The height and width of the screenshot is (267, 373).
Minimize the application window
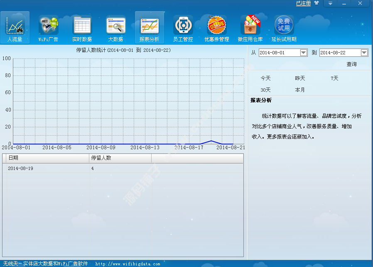344,3
